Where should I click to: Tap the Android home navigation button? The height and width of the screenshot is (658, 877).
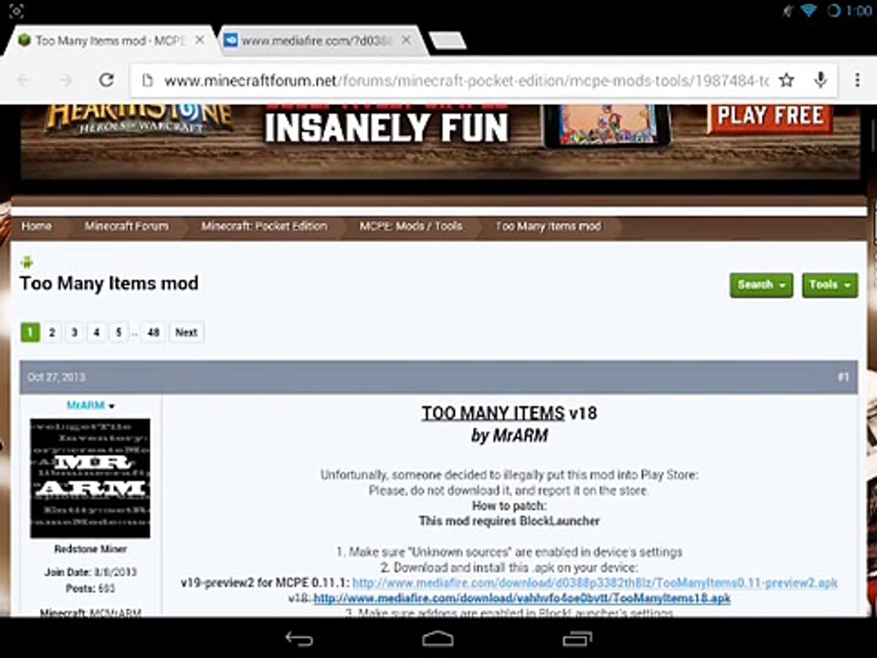(x=438, y=639)
